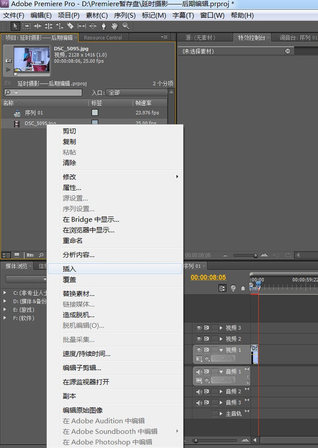Toggle track lock box for 主音轨
This screenshot has height=448, width=318.
click(x=214, y=413)
